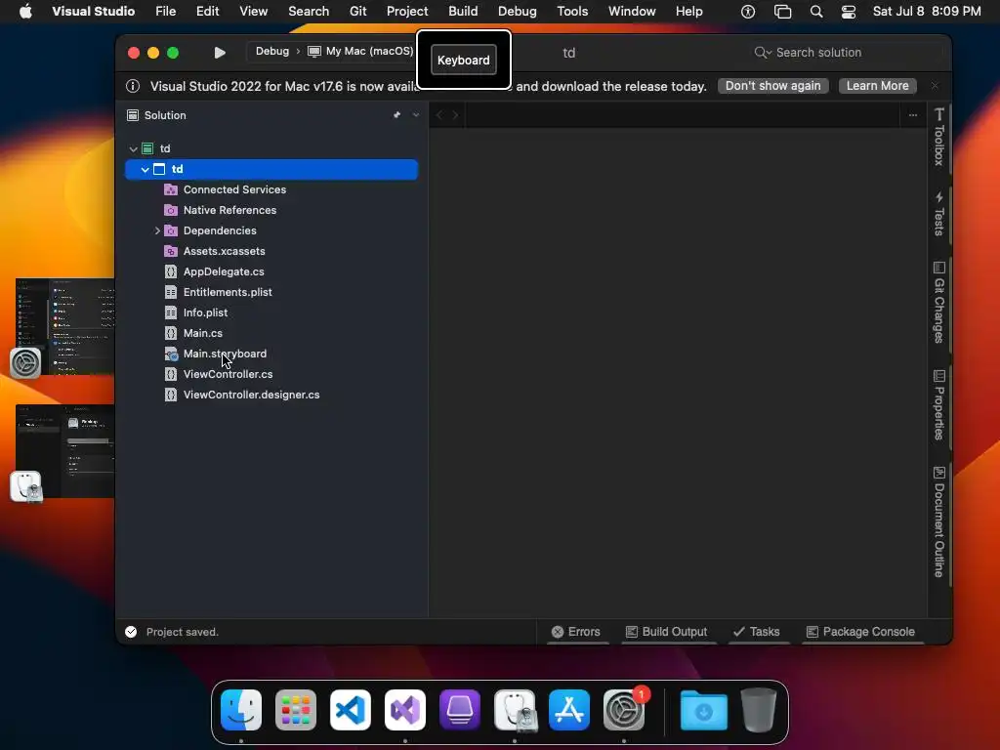This screenshot has width=1000, height=750.
Task: Open the Solution pad options chevron
Action: [x=416, y=115]
